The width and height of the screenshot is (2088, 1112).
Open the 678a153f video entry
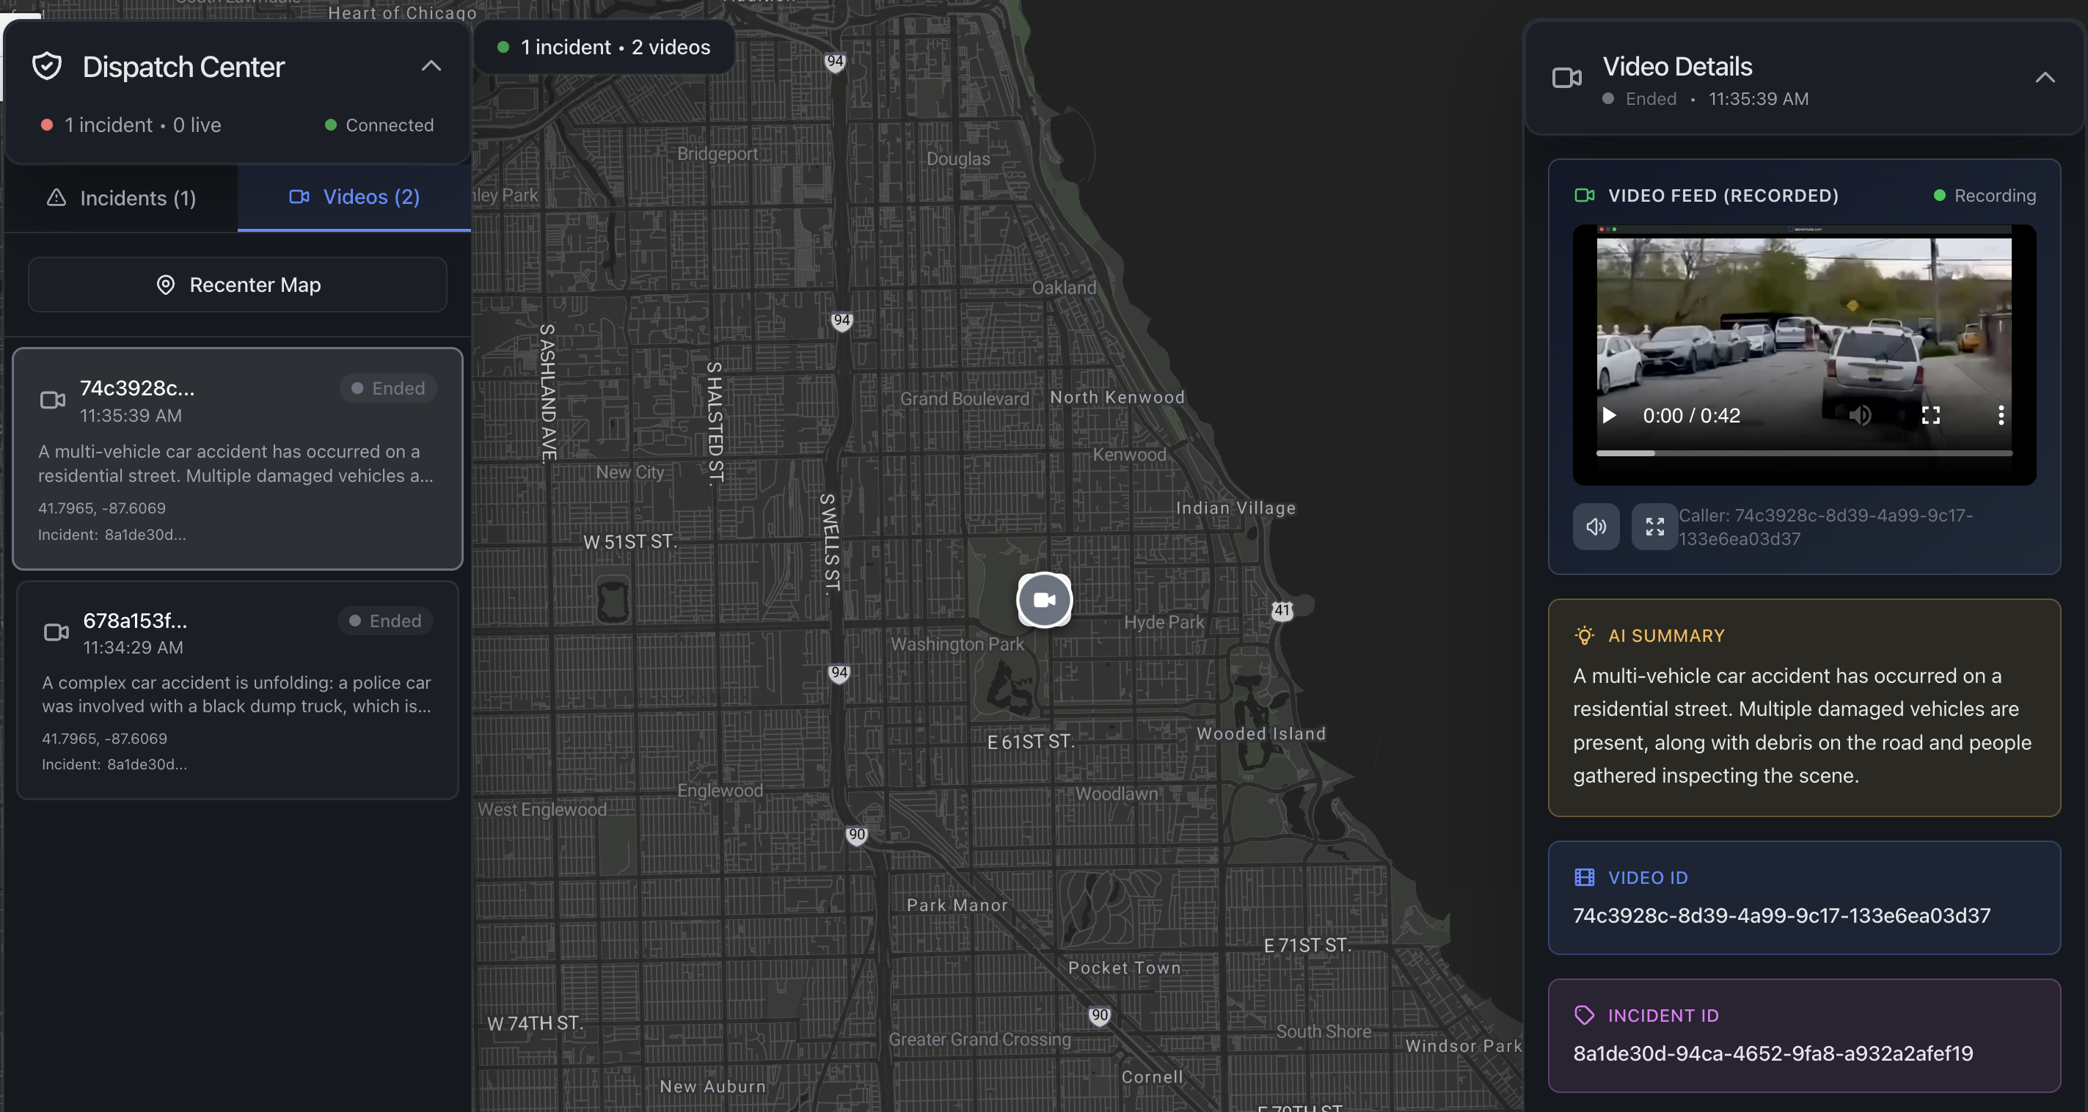(x=238, y=689)
